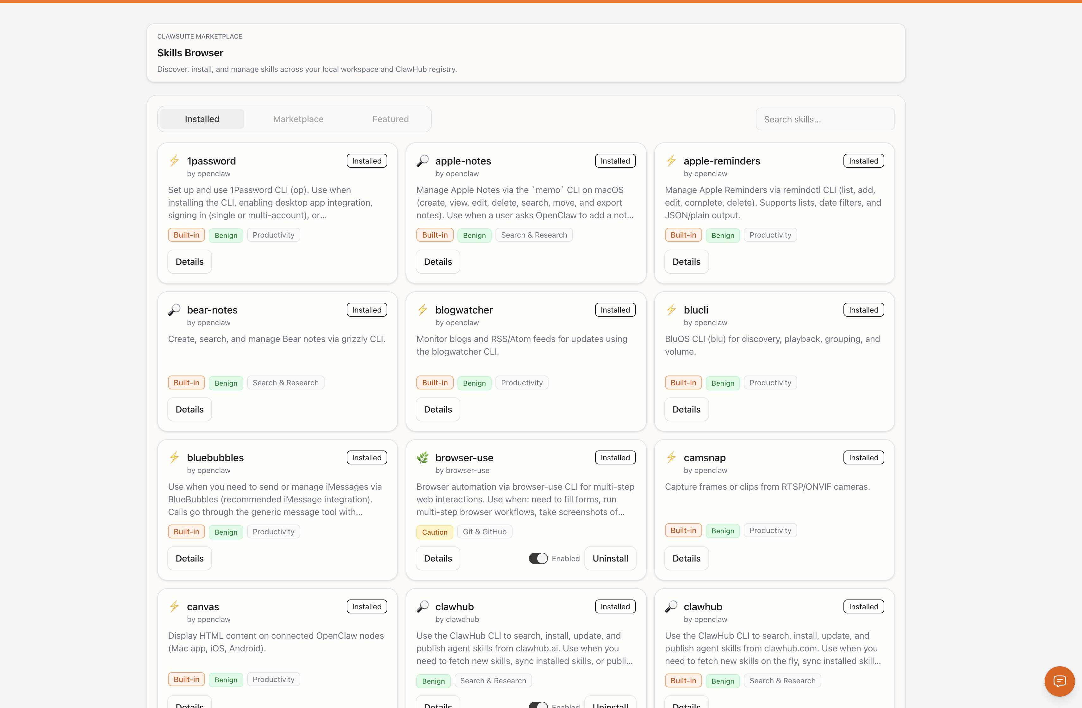
Task: Show Details for the blogwatcher skill
Action: 438,410
